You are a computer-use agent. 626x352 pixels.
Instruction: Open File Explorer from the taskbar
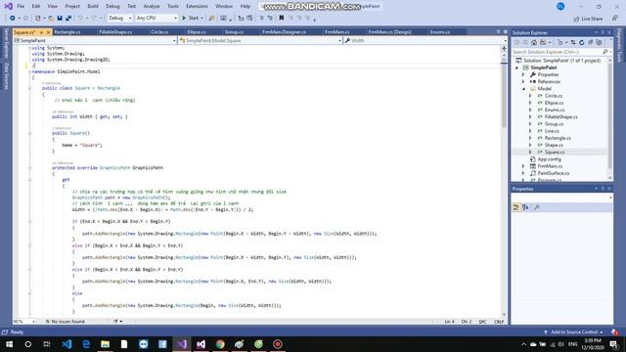click(x=105, y=344)
